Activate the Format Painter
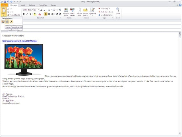 coord(14,15)
